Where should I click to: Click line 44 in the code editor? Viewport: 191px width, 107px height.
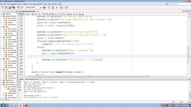pyautogui.click(x=107, y=56)
